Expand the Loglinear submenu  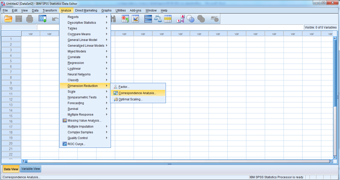(85, 69)
